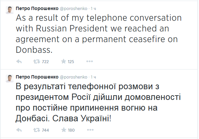The height and width of the screenshot is (139, 199).
Task: Open the avatar on the second tweet
Action: tap(10, 79)
